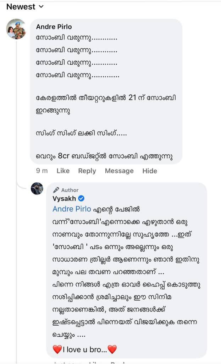Click the chevron next to Newest
This screenshot has height=364, width=221.
(41, 6)
